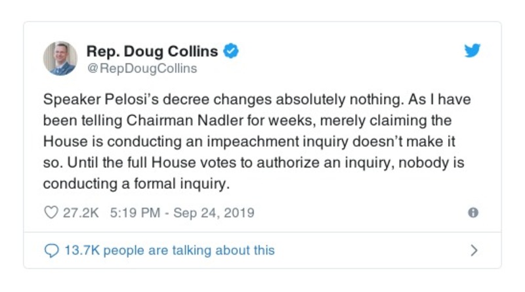
Task: Like the tweet with the heart icon
Action: coord(51,213)
